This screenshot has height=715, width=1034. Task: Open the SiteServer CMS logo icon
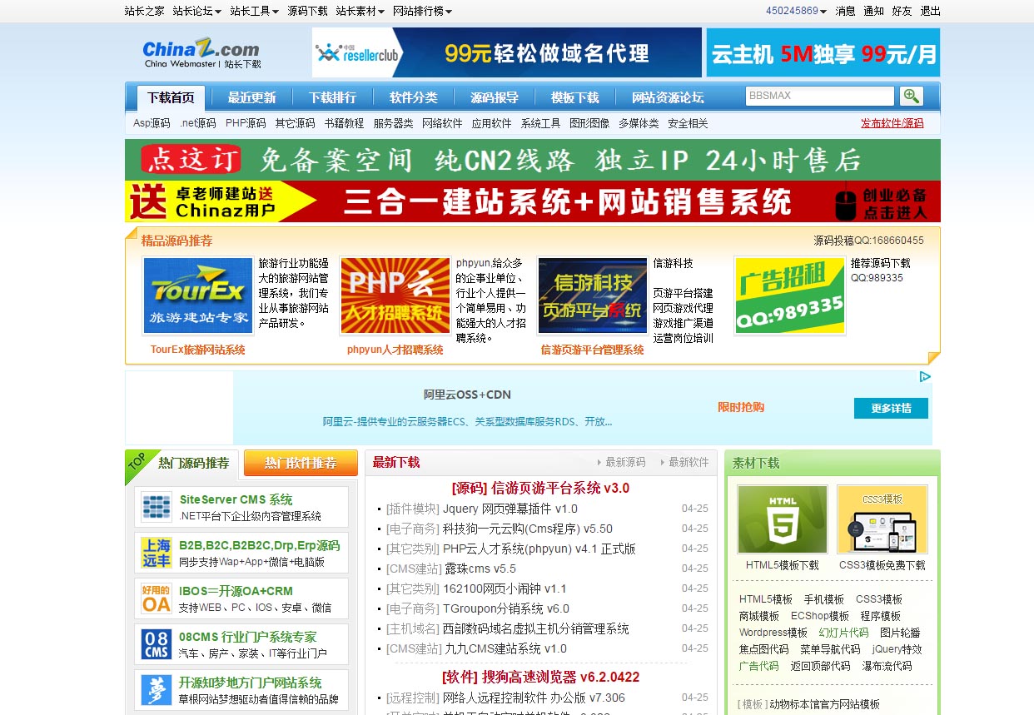tap(157, 507)
